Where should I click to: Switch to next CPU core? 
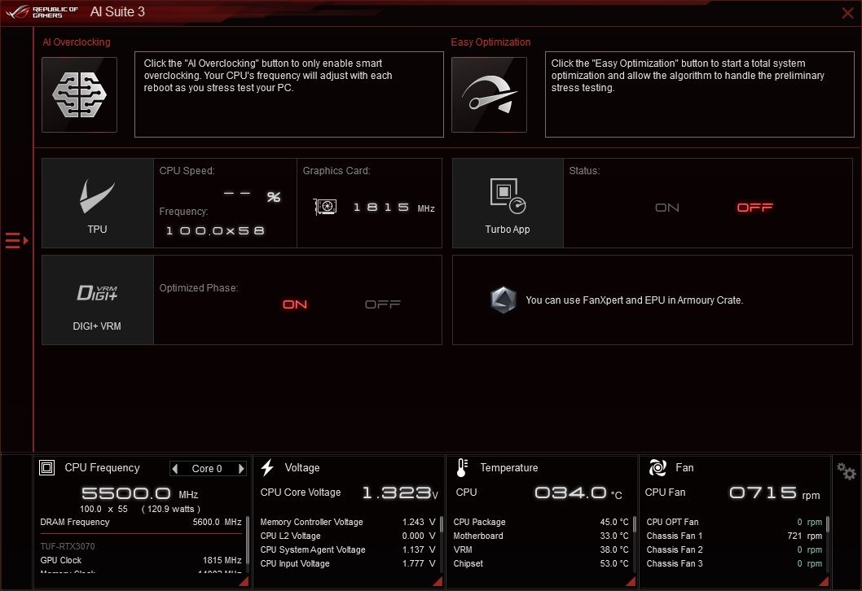(241, 469)
